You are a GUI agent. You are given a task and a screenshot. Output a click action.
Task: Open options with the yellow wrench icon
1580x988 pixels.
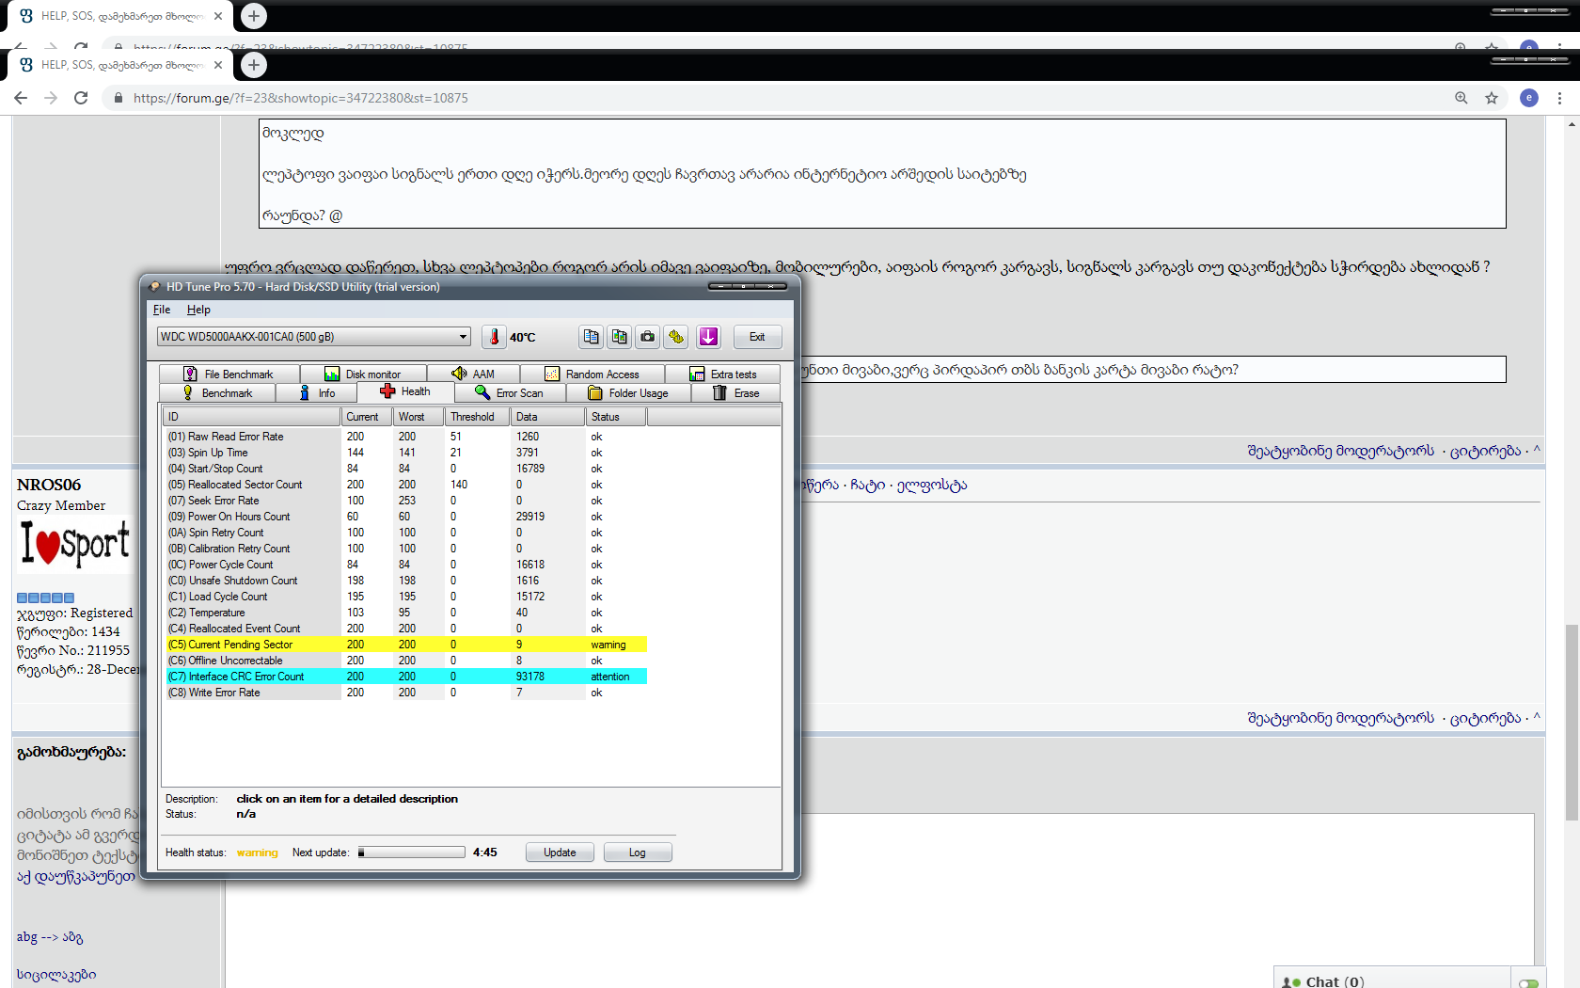click(676, 337)
